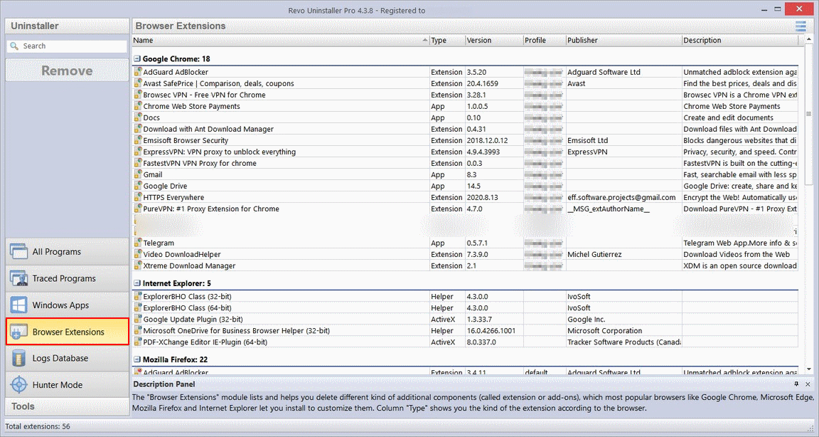The image size is (819, 437).
Task: Click the list scrollbar down arrow
Action: pos(808,369)
